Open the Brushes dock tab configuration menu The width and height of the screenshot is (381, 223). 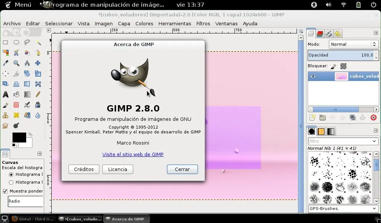(376, 130)
